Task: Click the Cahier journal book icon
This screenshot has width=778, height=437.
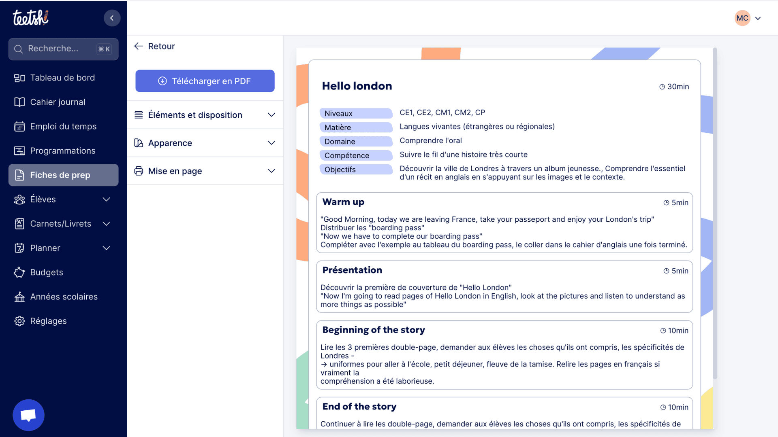Action: (x=19, y=102)
